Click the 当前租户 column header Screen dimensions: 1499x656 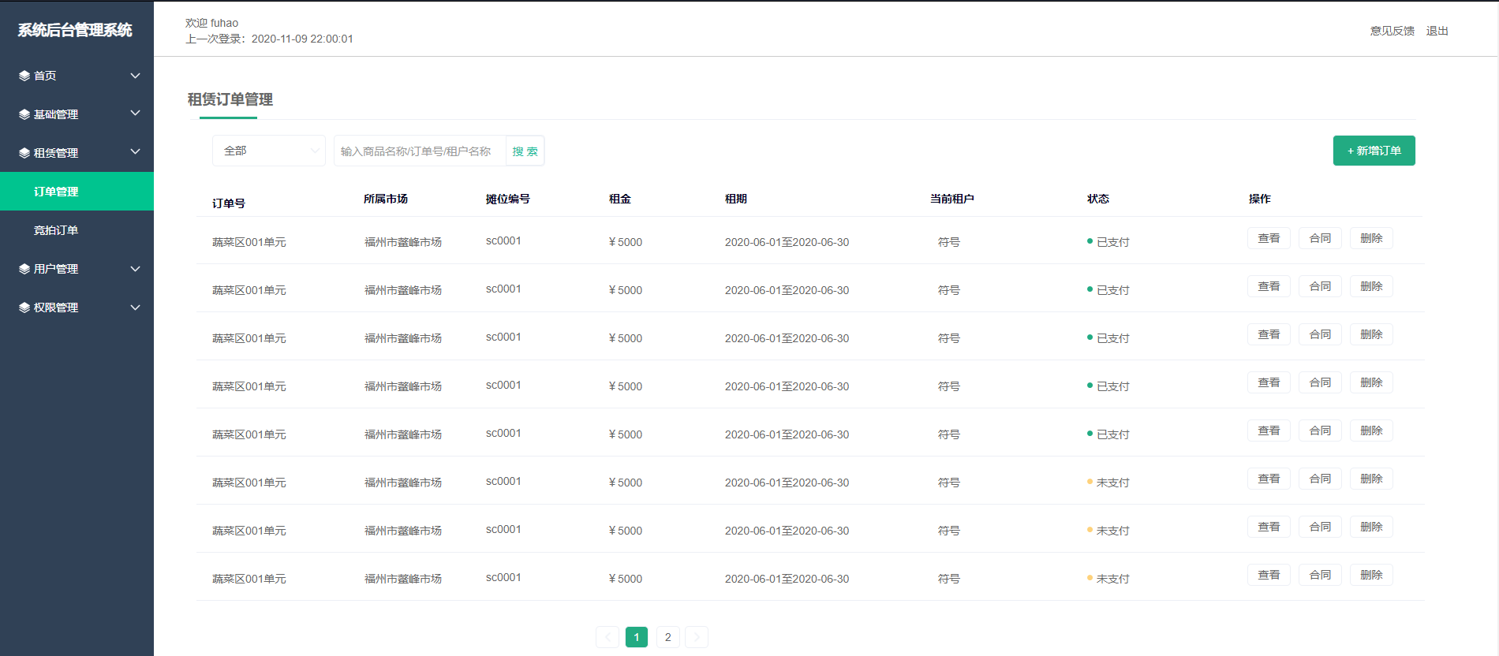(x=951, y=199)
